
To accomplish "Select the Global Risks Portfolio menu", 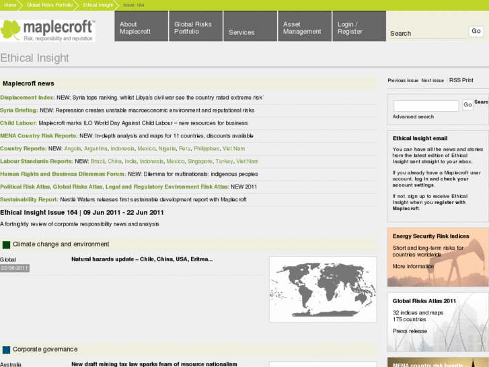I will coord(196,28).
